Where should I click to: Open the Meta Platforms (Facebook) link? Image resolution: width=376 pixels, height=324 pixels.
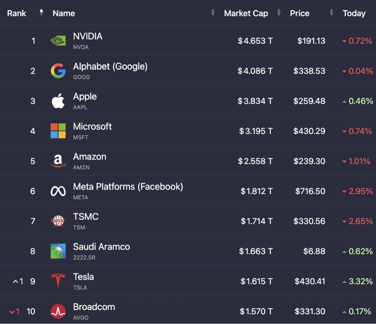[128, 187]
